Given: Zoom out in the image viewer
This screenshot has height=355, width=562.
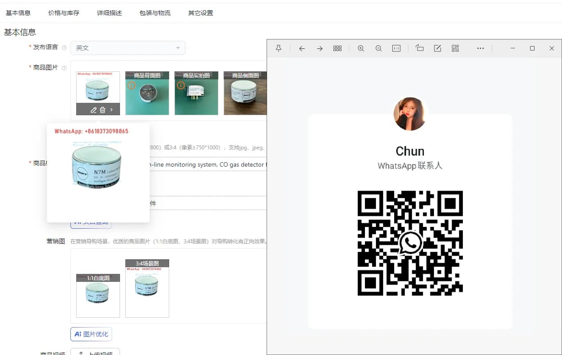Looking at the screenshot, I should (x=379, y=48).
